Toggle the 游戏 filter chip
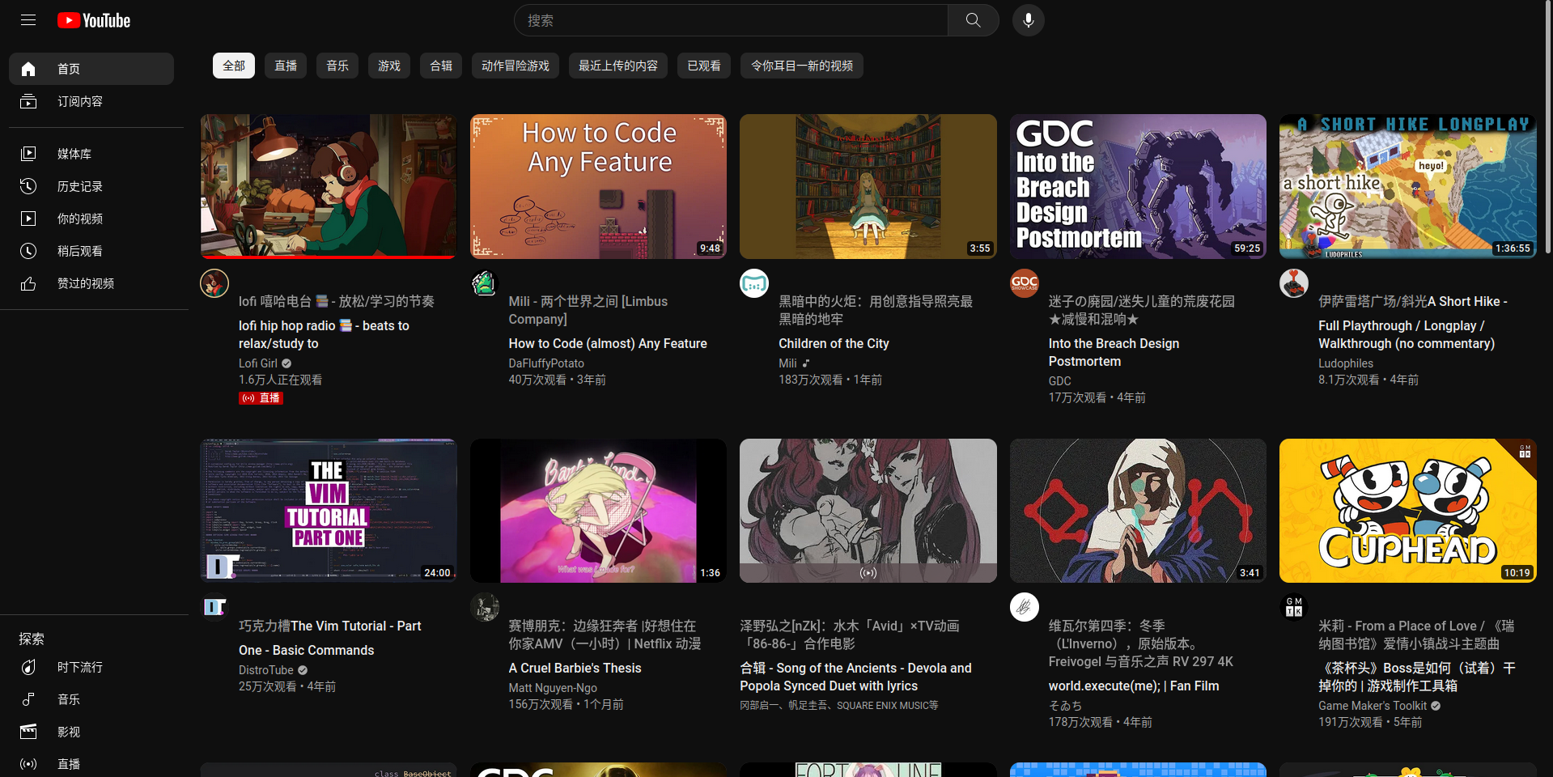The width and height of the screenshot is (1553, 777). pyautogui.click(x=388, y=66)
